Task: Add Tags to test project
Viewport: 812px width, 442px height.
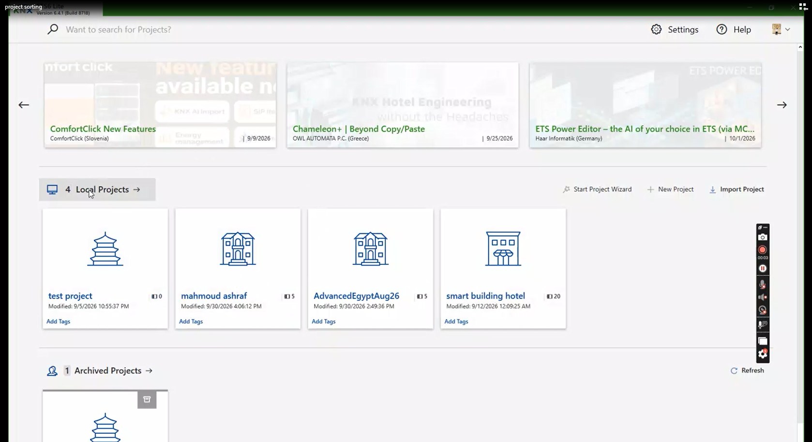Action: tap(58, 321)
